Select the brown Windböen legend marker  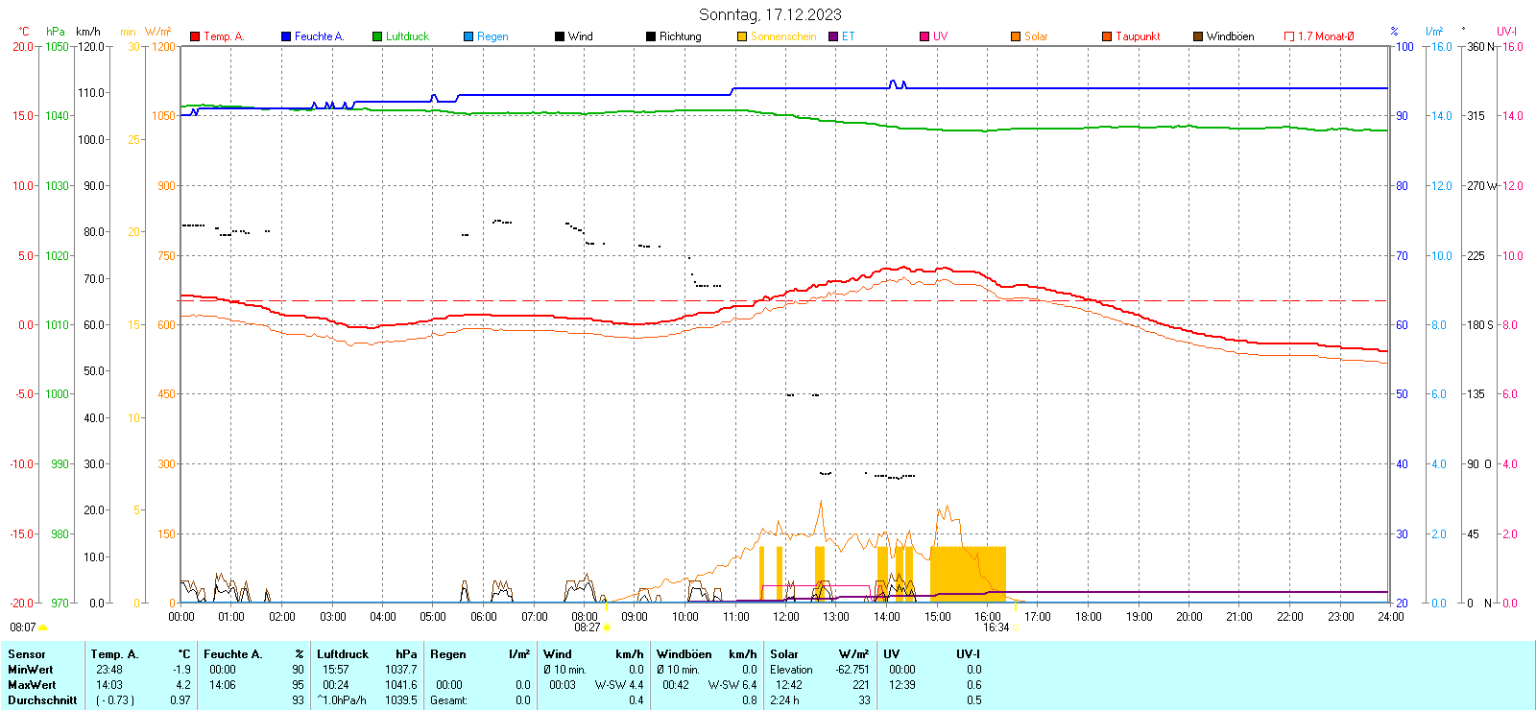click(x=1198, y=36)
